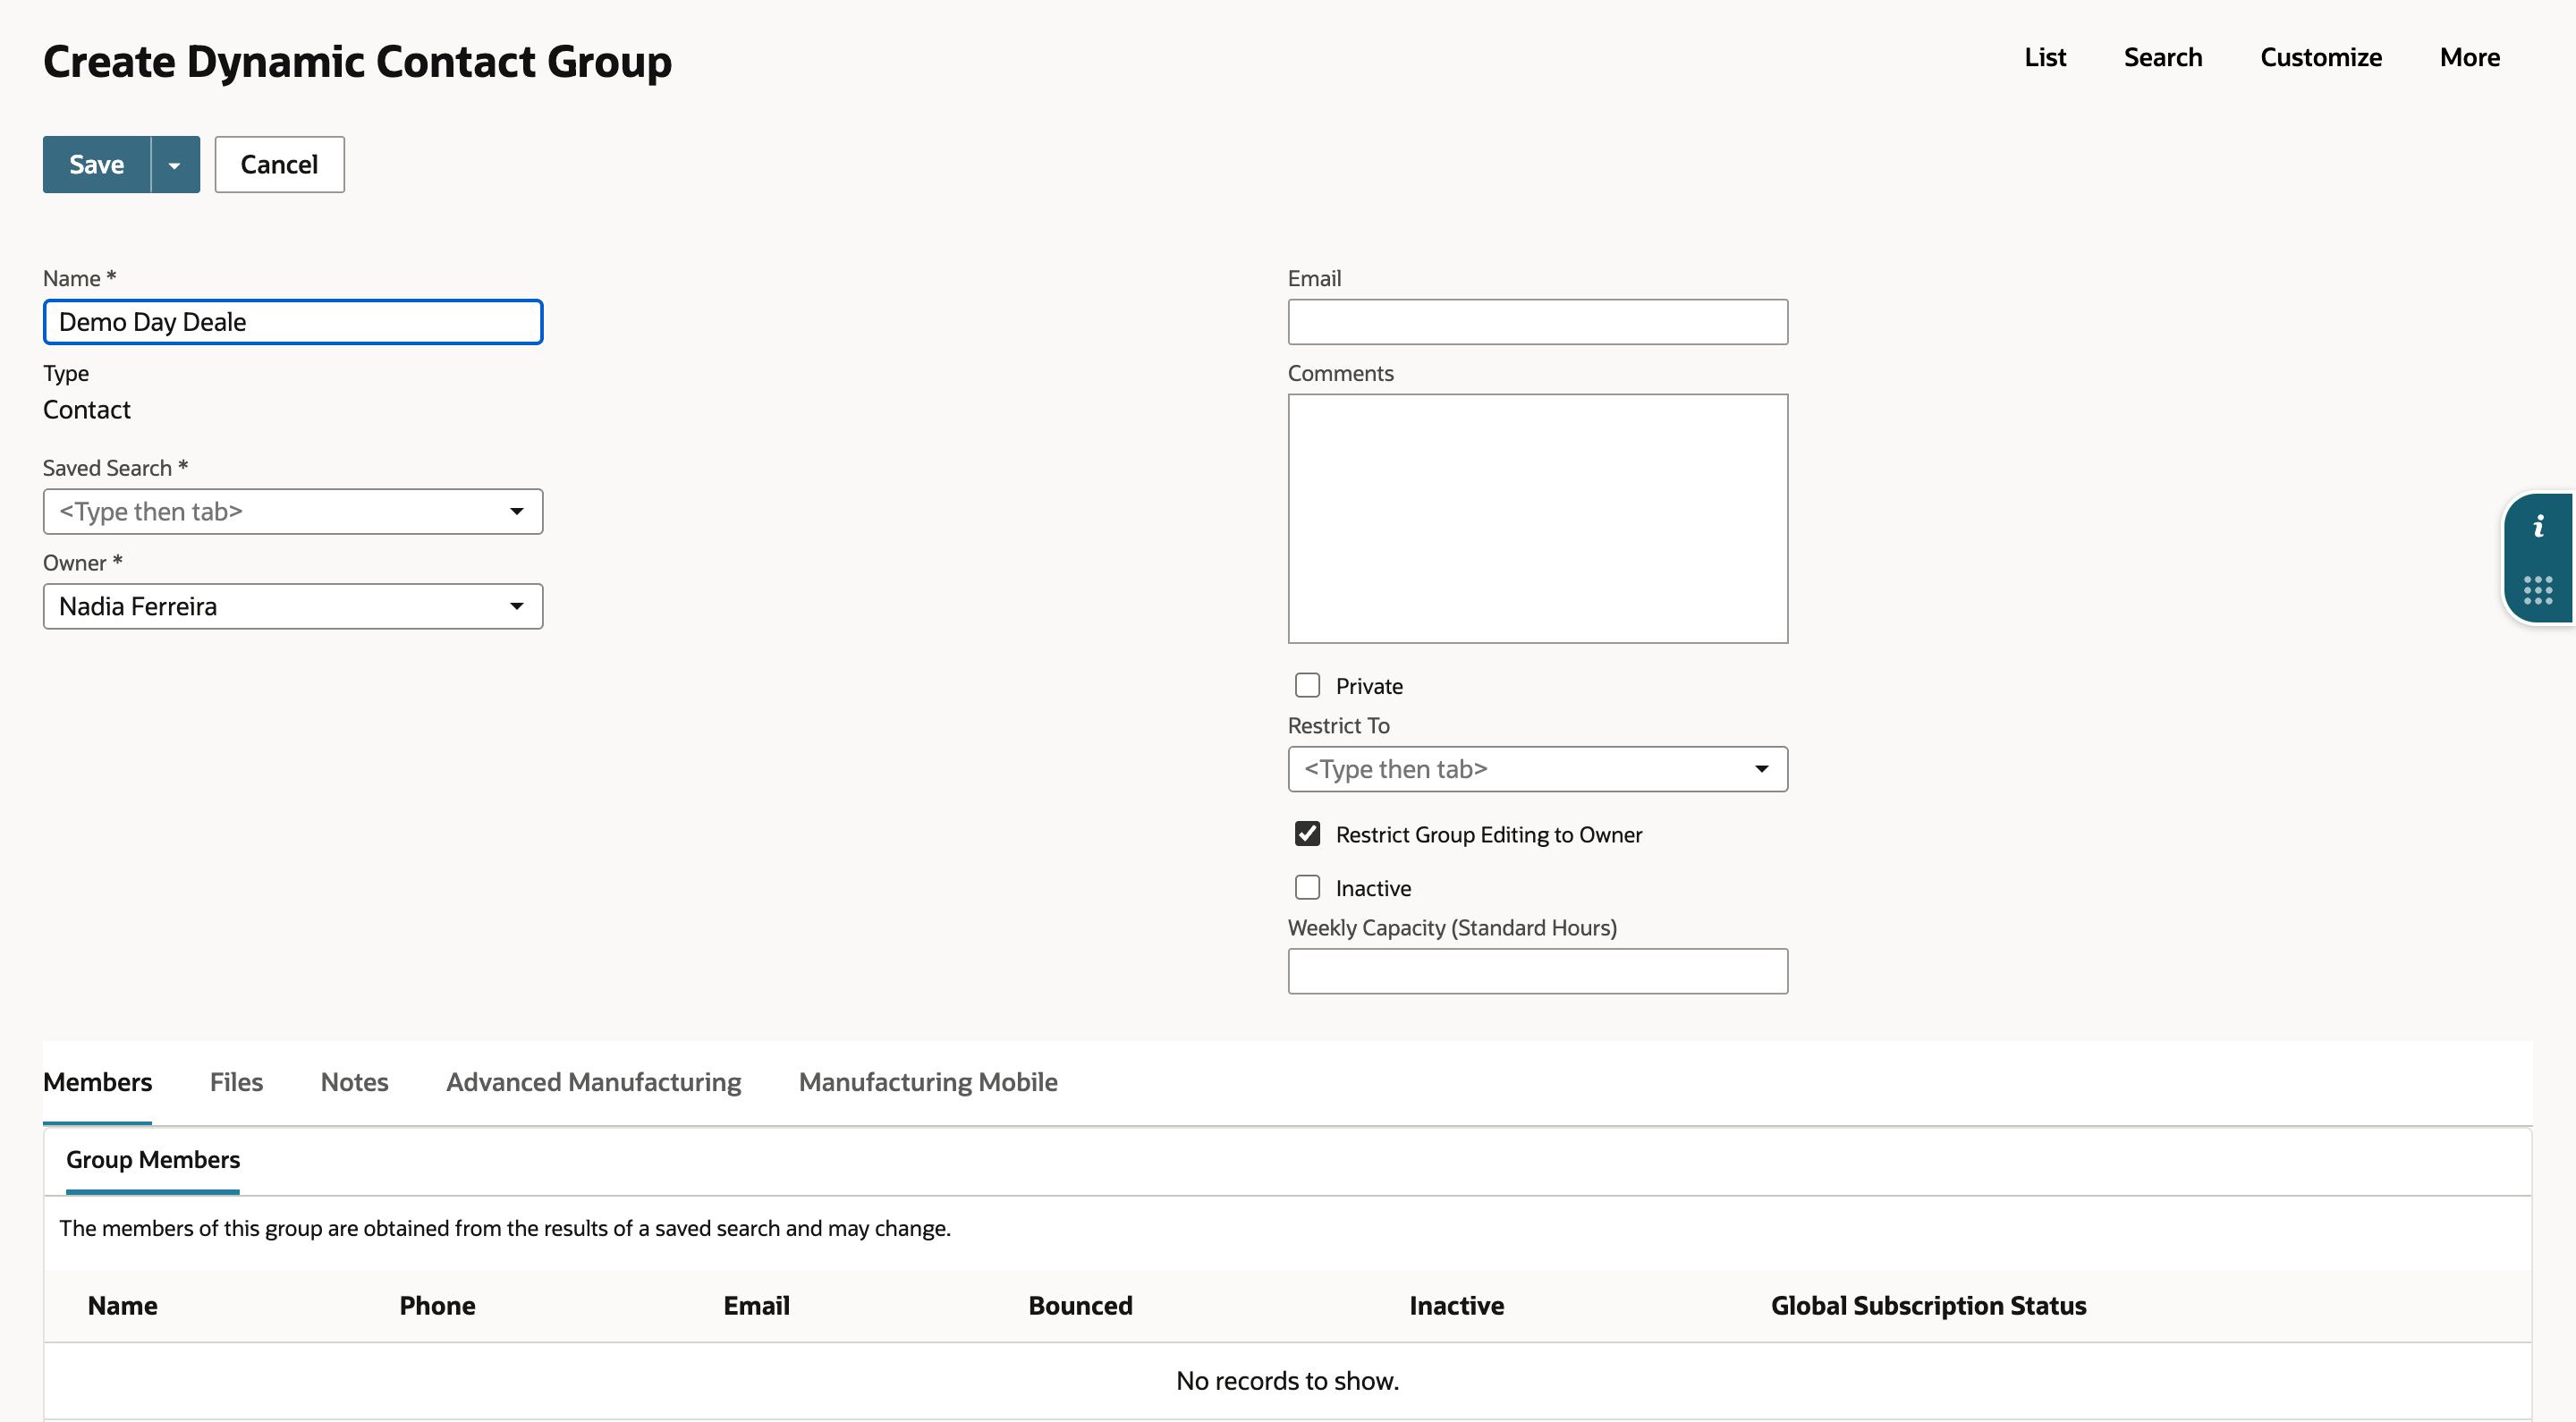Screen dimensions: 2576x1422
Task: Click the Email column header in table
Action: click(756, 1306)
